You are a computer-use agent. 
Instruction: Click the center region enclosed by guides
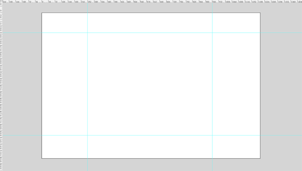pyautogui.click(x=150, y=84)
